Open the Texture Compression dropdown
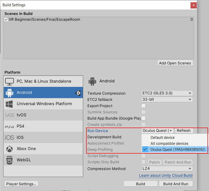Viewport: 209px width, 191px height. point(167,93)
